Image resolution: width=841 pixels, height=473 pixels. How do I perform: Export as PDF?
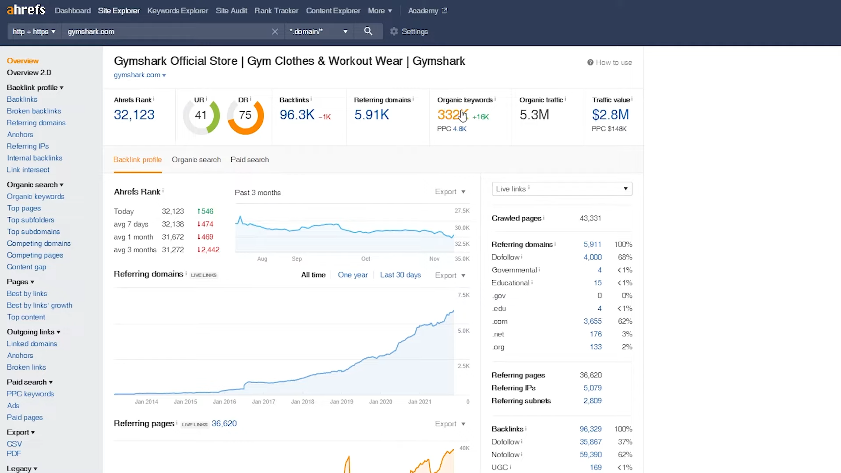[14, 454]
